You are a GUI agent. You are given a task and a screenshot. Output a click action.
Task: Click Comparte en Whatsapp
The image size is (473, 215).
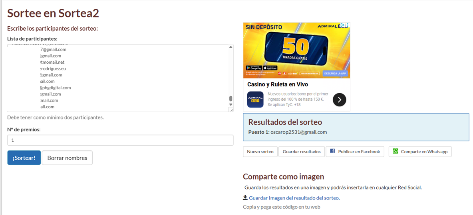[x=420, y=152]
